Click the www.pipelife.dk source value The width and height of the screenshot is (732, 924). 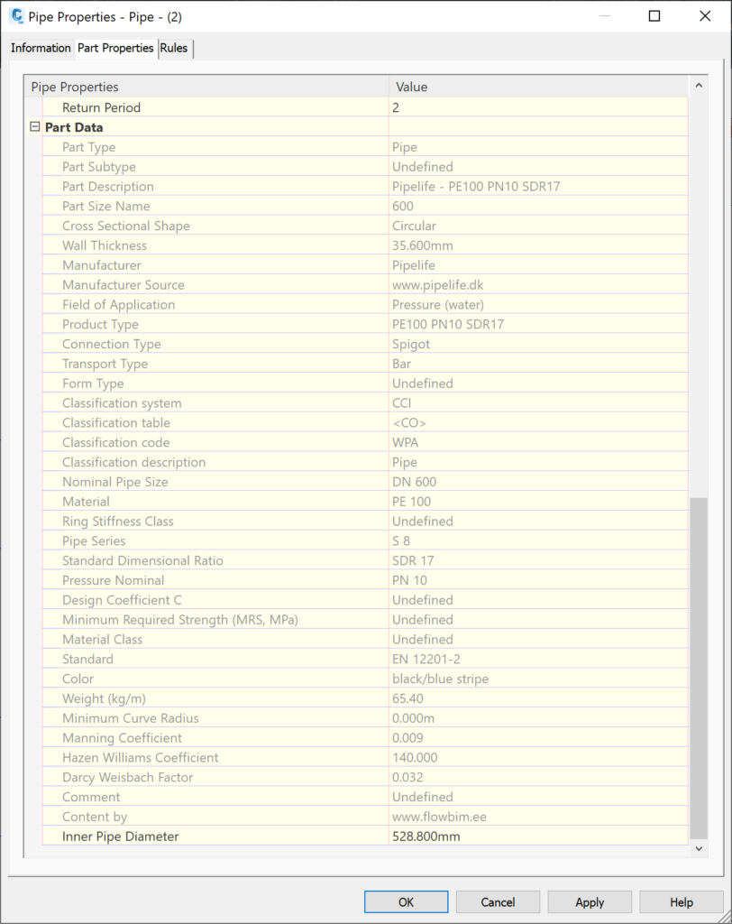point(437,284)
